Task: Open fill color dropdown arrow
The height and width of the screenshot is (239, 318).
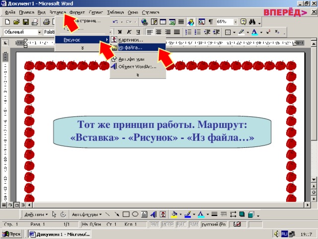Action: click(180, 215)
